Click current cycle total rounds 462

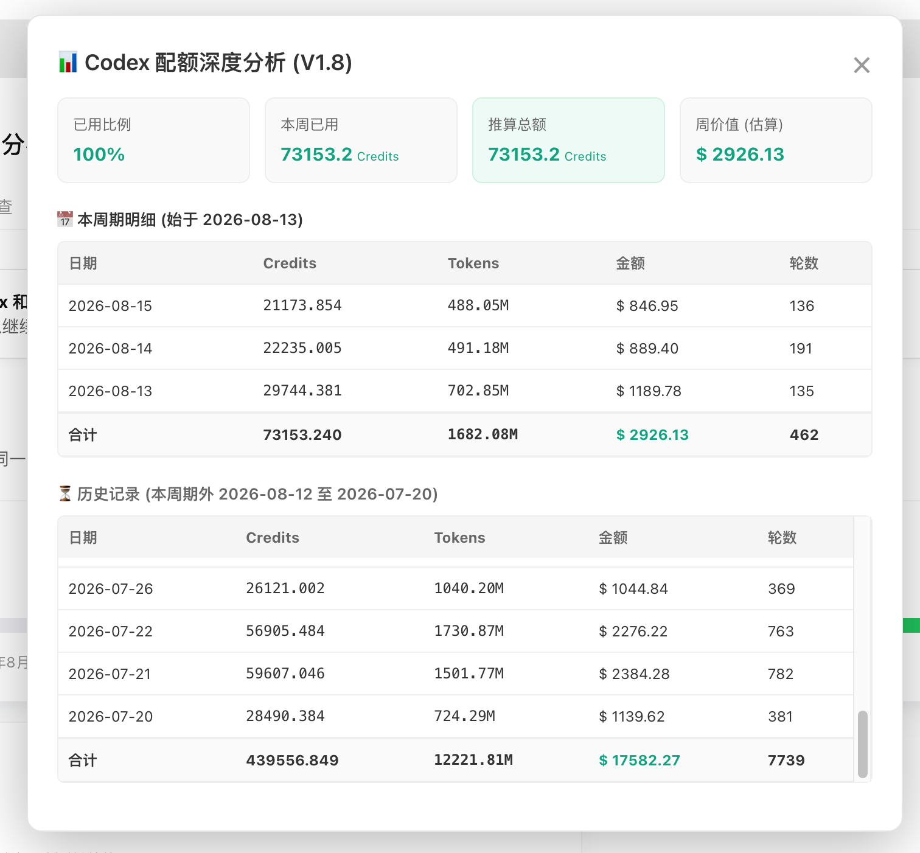(804, 435)
